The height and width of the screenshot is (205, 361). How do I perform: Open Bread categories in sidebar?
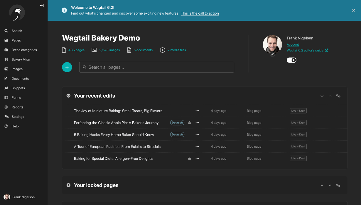point(24,50)
